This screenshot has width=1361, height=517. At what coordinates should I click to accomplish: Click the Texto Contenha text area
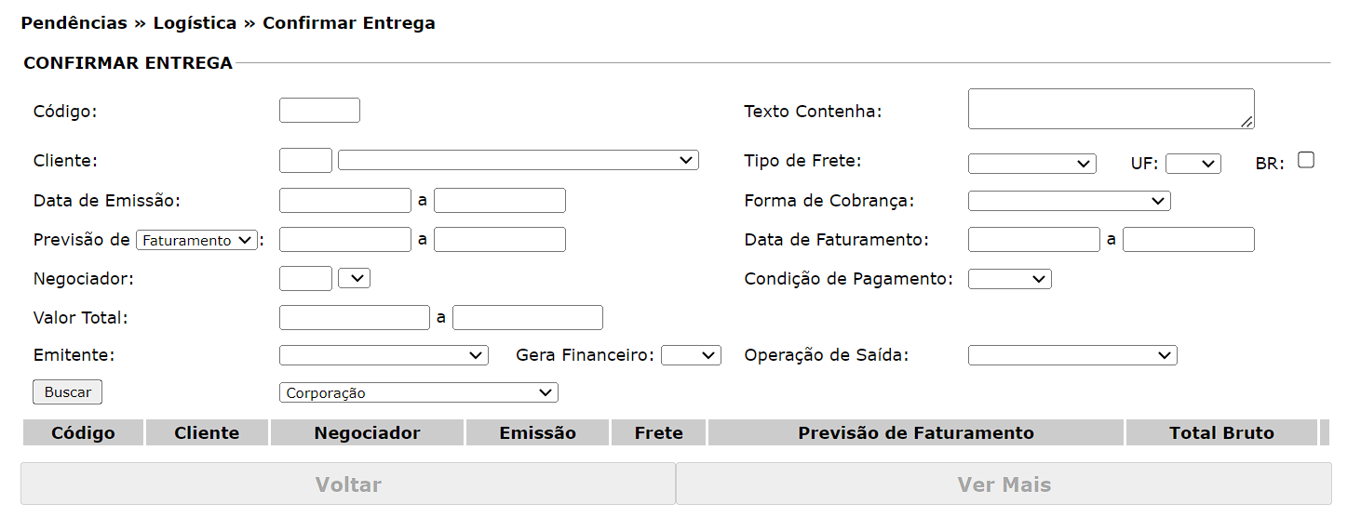point(1111,109)
